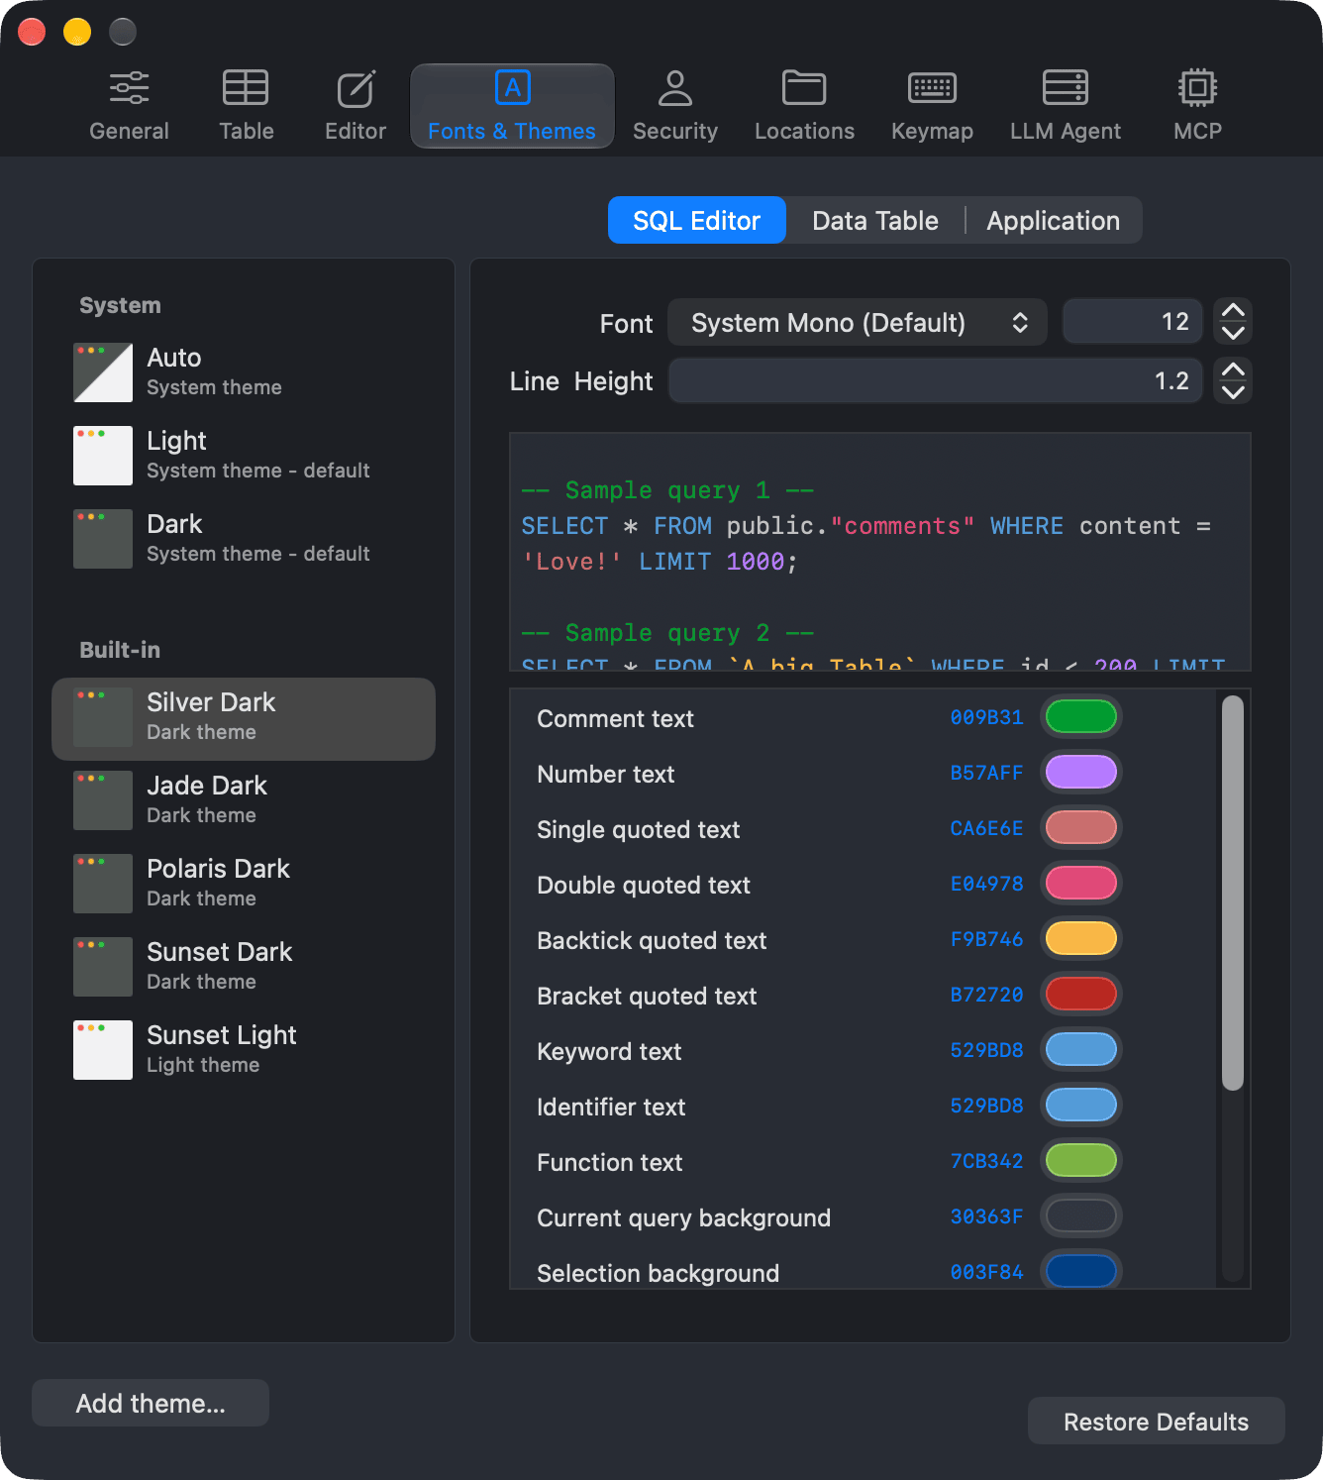Open the Keyword text color swatch
Viewport: 1323px width, 1480px height.
click(x=1081, y=1050)
